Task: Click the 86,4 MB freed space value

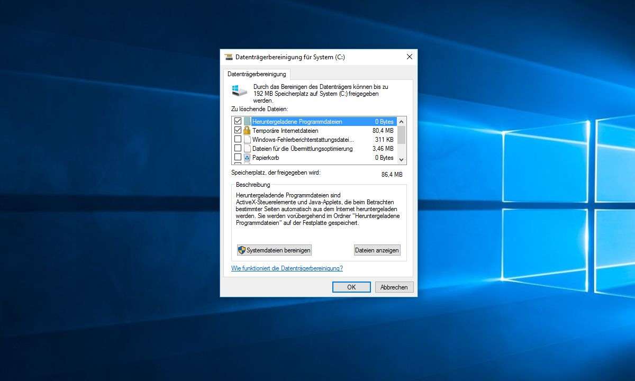Action: (392, 174)
